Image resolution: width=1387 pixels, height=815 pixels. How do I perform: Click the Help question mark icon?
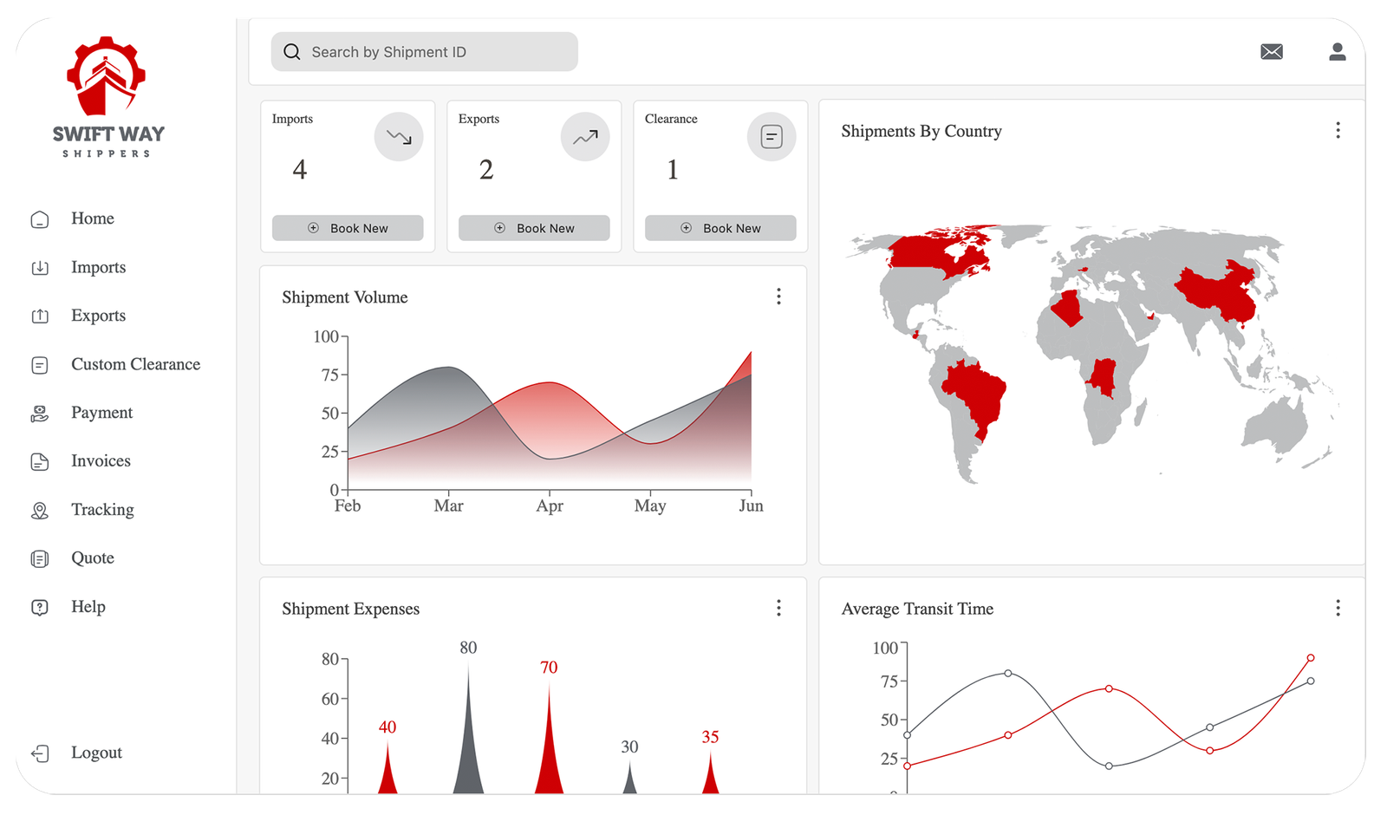[x=40, y=607]
